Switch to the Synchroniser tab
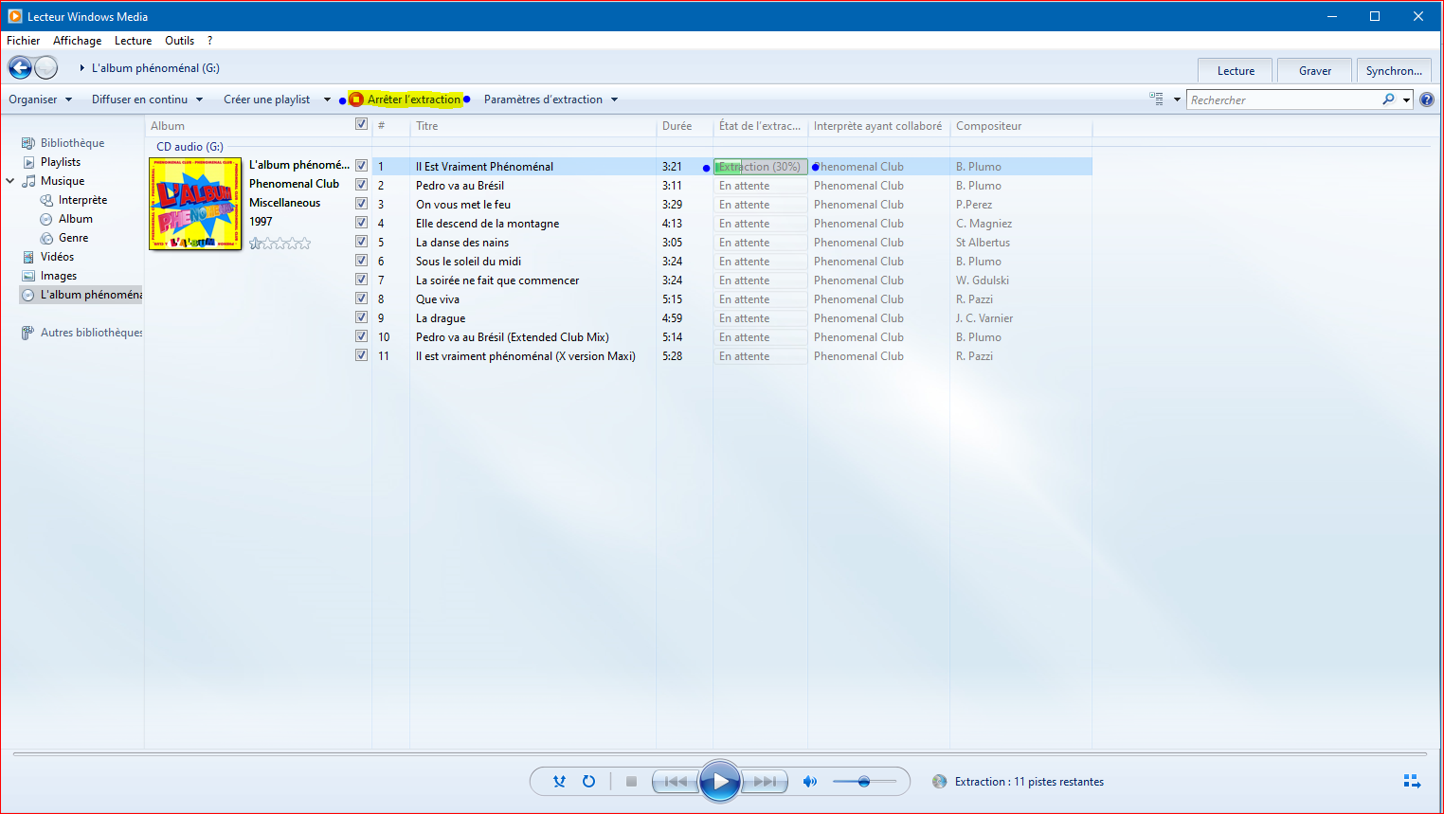Screen dimensions: 1444x814 point(1394,71)
